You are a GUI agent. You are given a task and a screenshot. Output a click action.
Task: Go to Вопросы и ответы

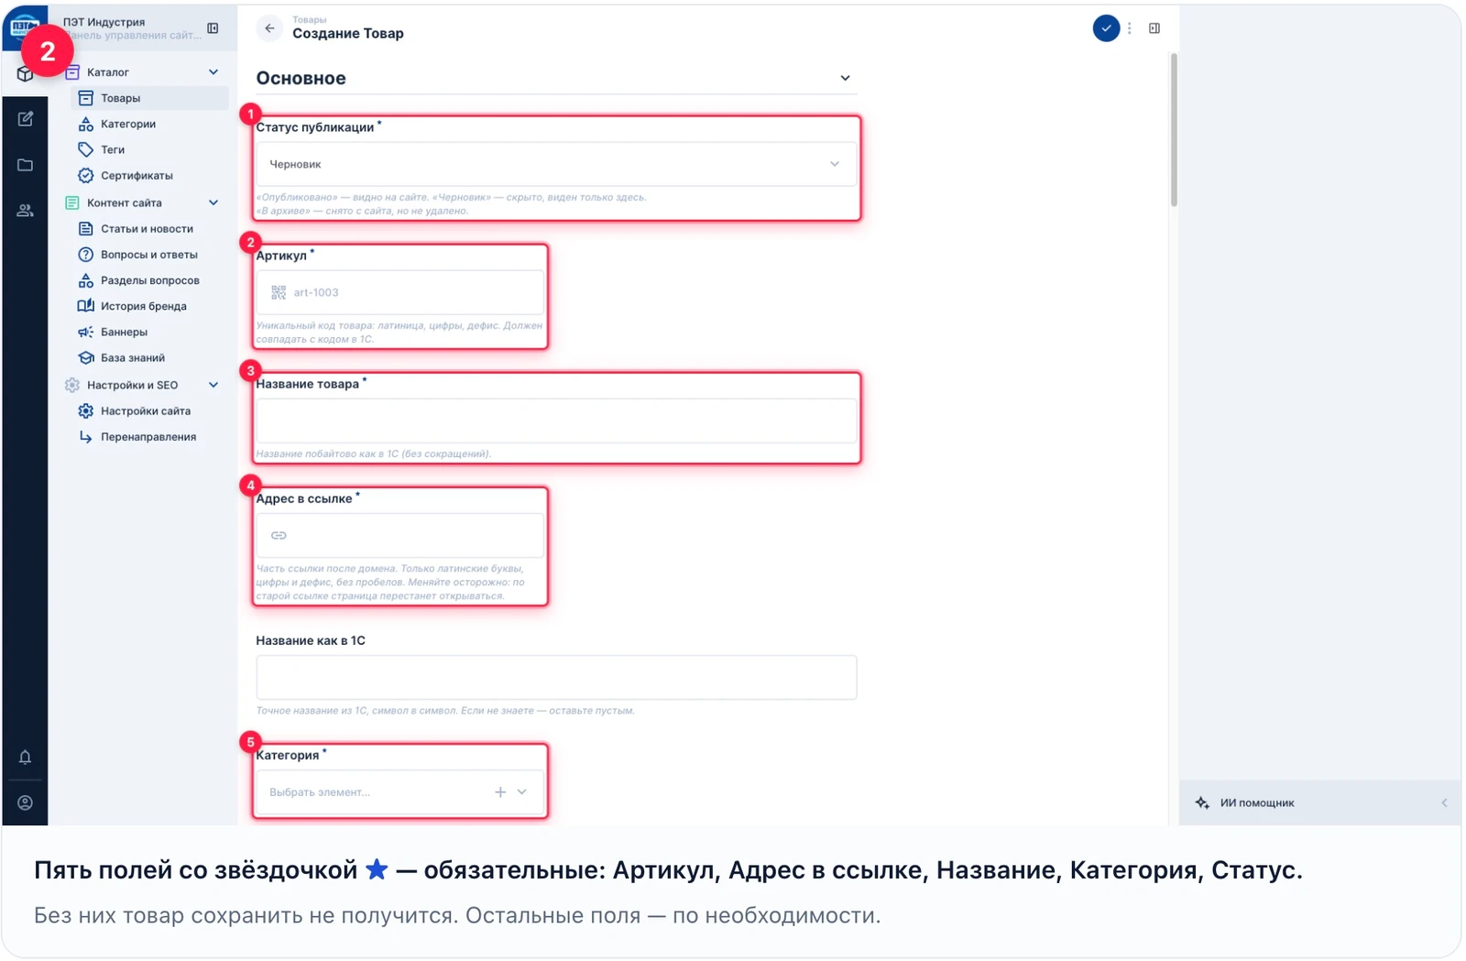tap(149, 255)
